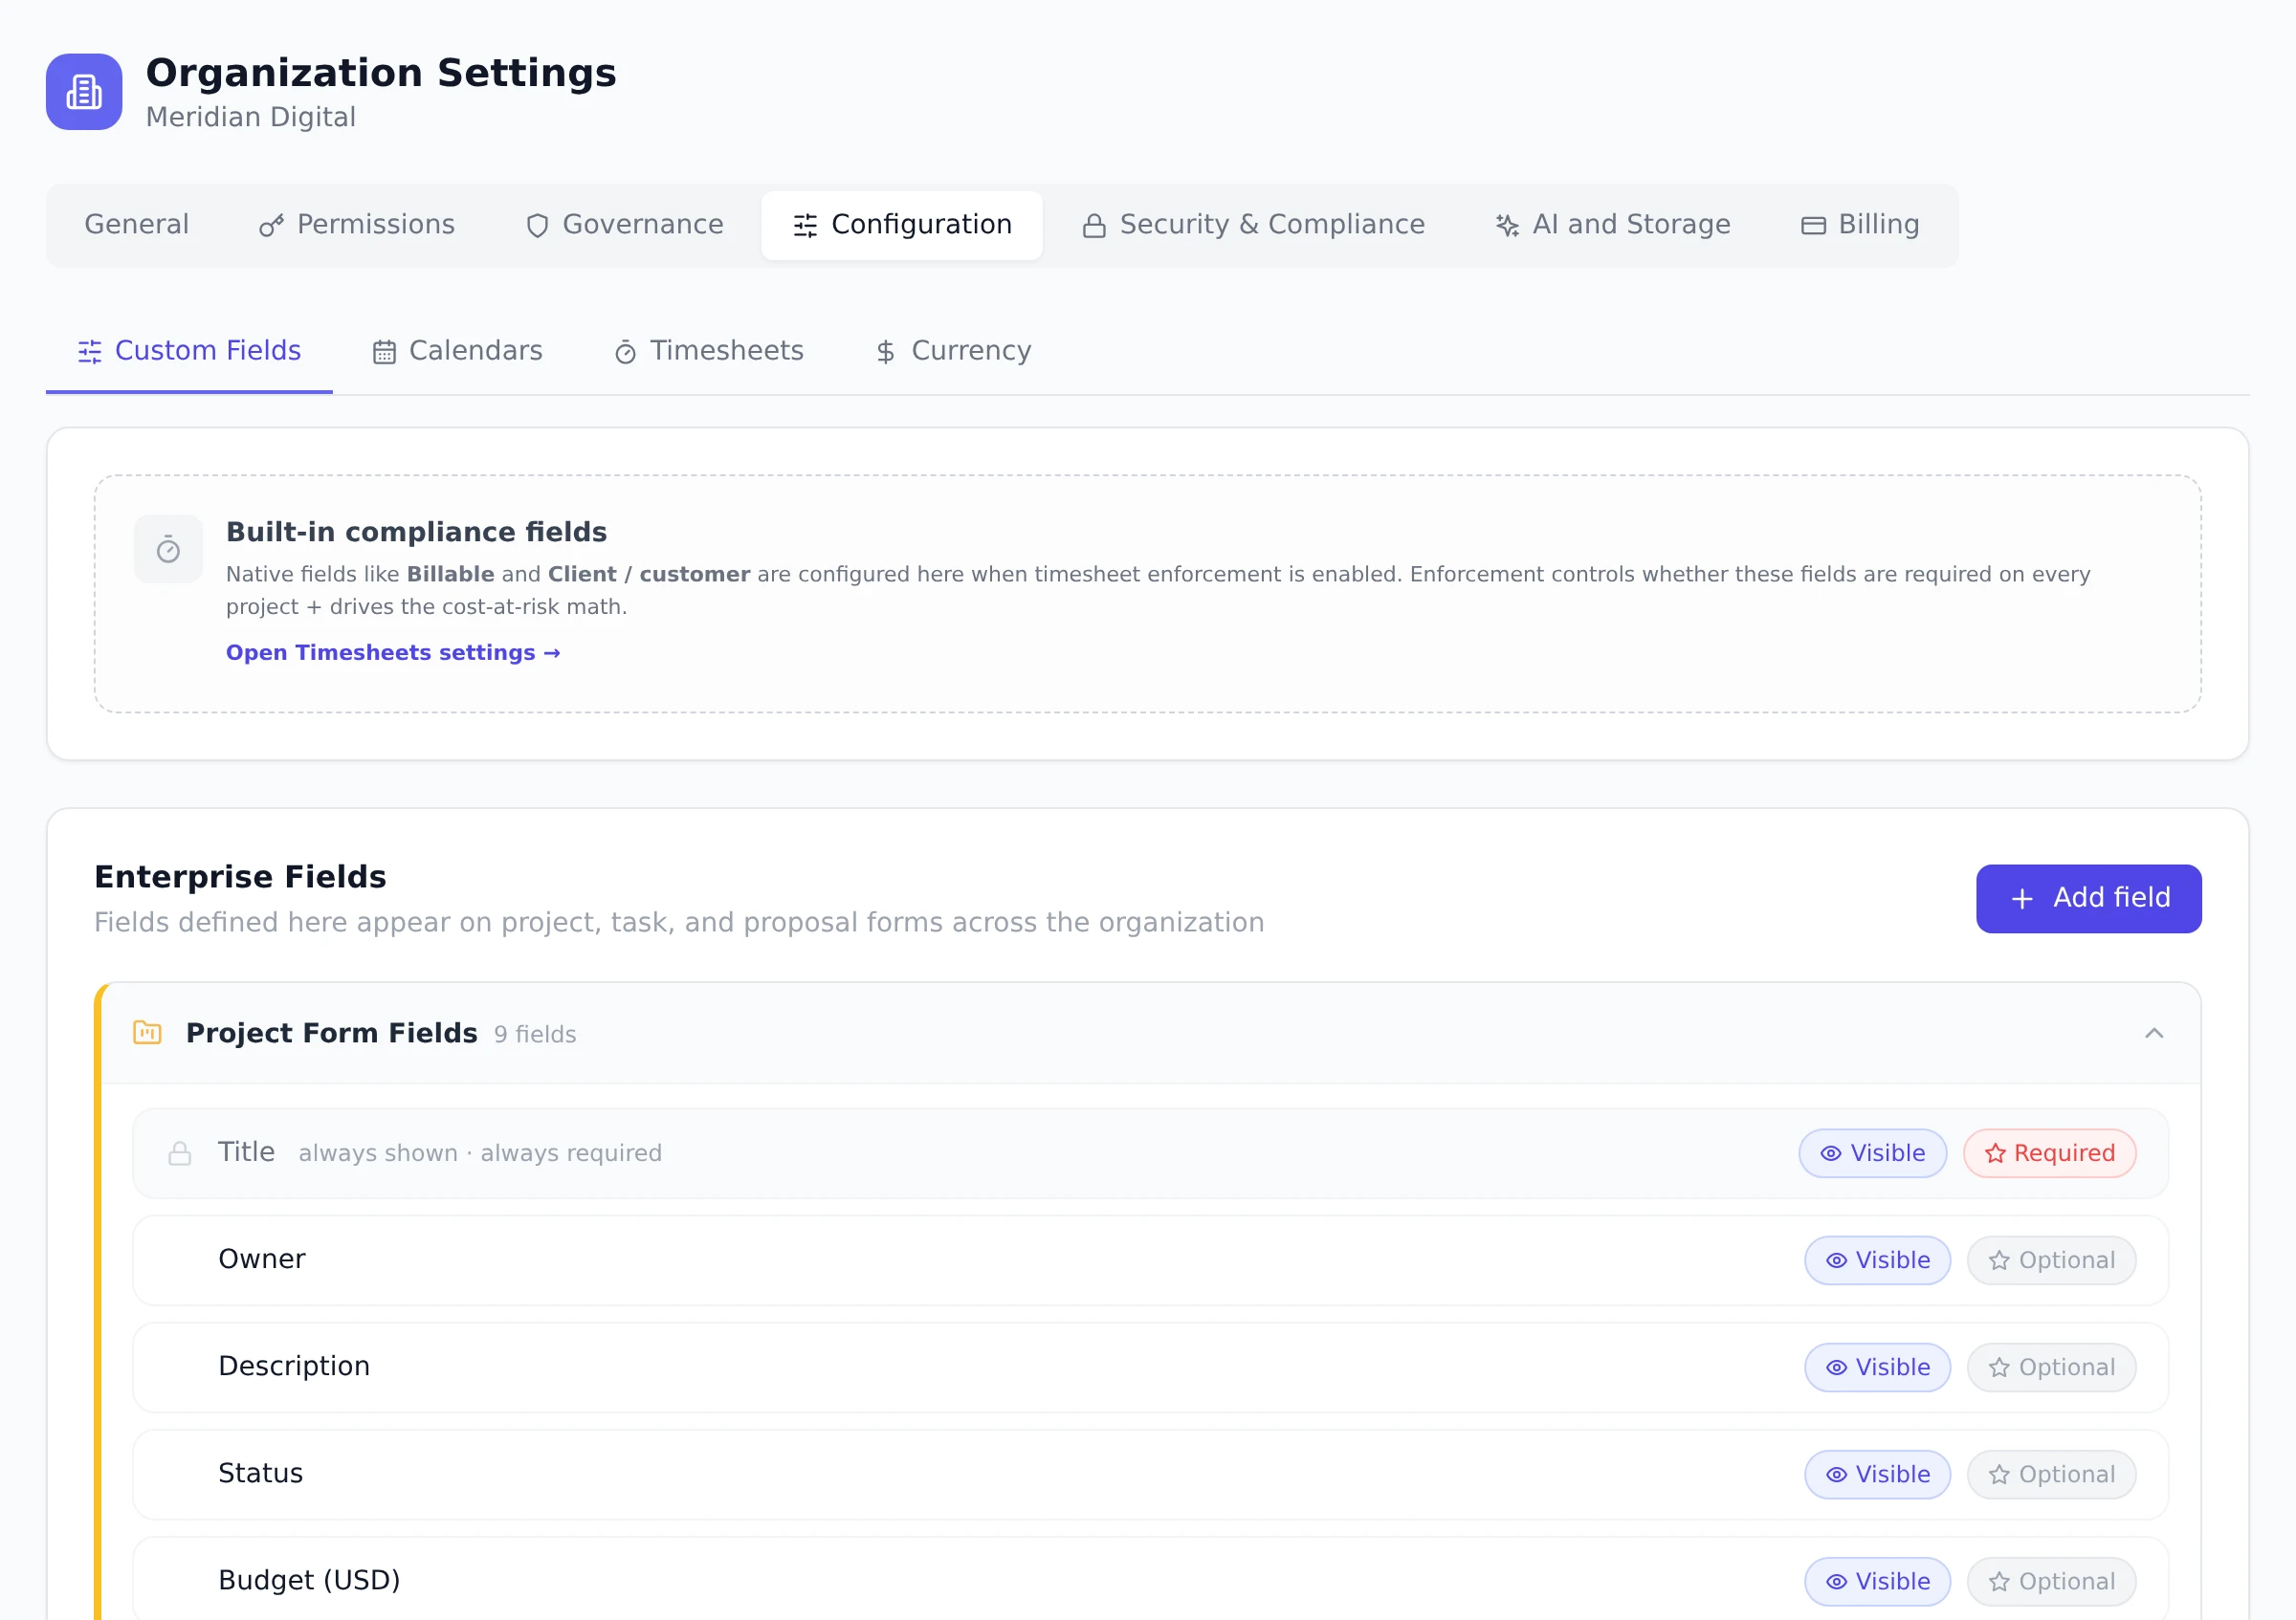2296x1620 pixels.
Task: Click the sliders icon in the Configuration tab
Action: (x=805, y=226)
